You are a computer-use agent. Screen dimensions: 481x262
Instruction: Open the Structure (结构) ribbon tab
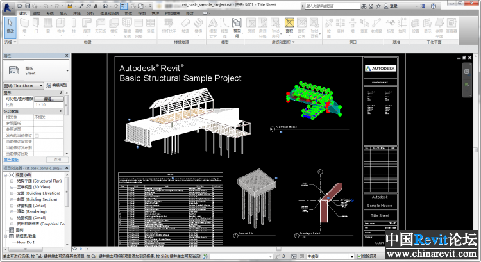click(36, 13)
